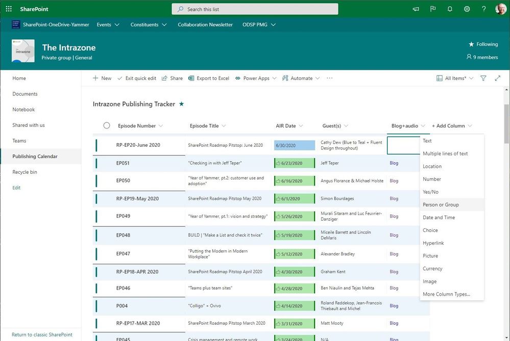Expand the Guest(s) column menu
This screenshot has height=341, width=510.
[346, 126]
